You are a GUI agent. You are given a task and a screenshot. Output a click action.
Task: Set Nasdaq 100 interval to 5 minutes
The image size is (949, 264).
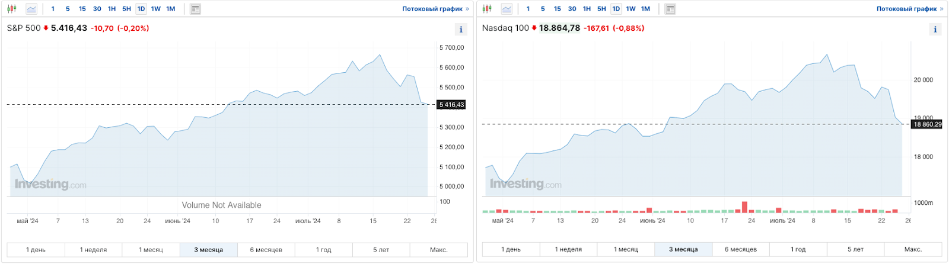543,9
